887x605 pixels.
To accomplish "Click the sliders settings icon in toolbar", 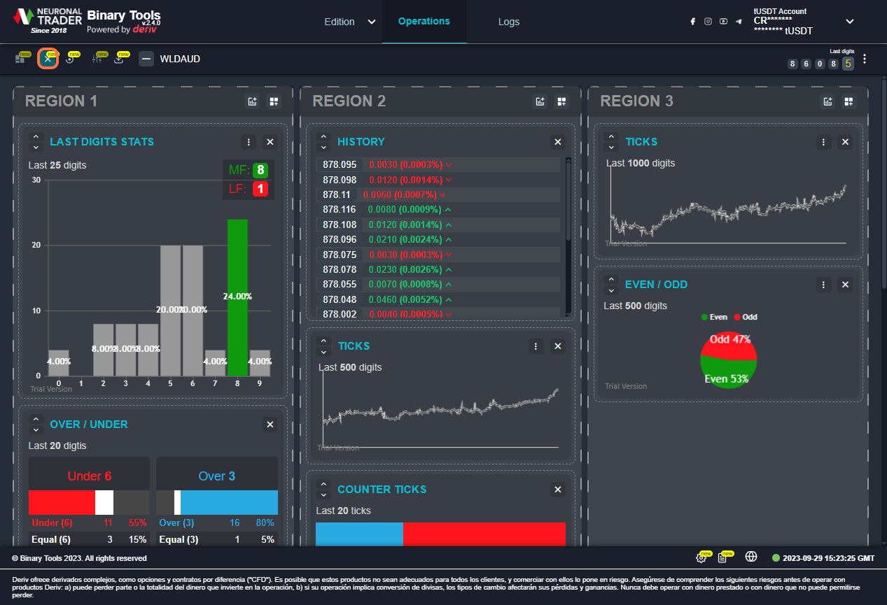I will pos(97,59).
